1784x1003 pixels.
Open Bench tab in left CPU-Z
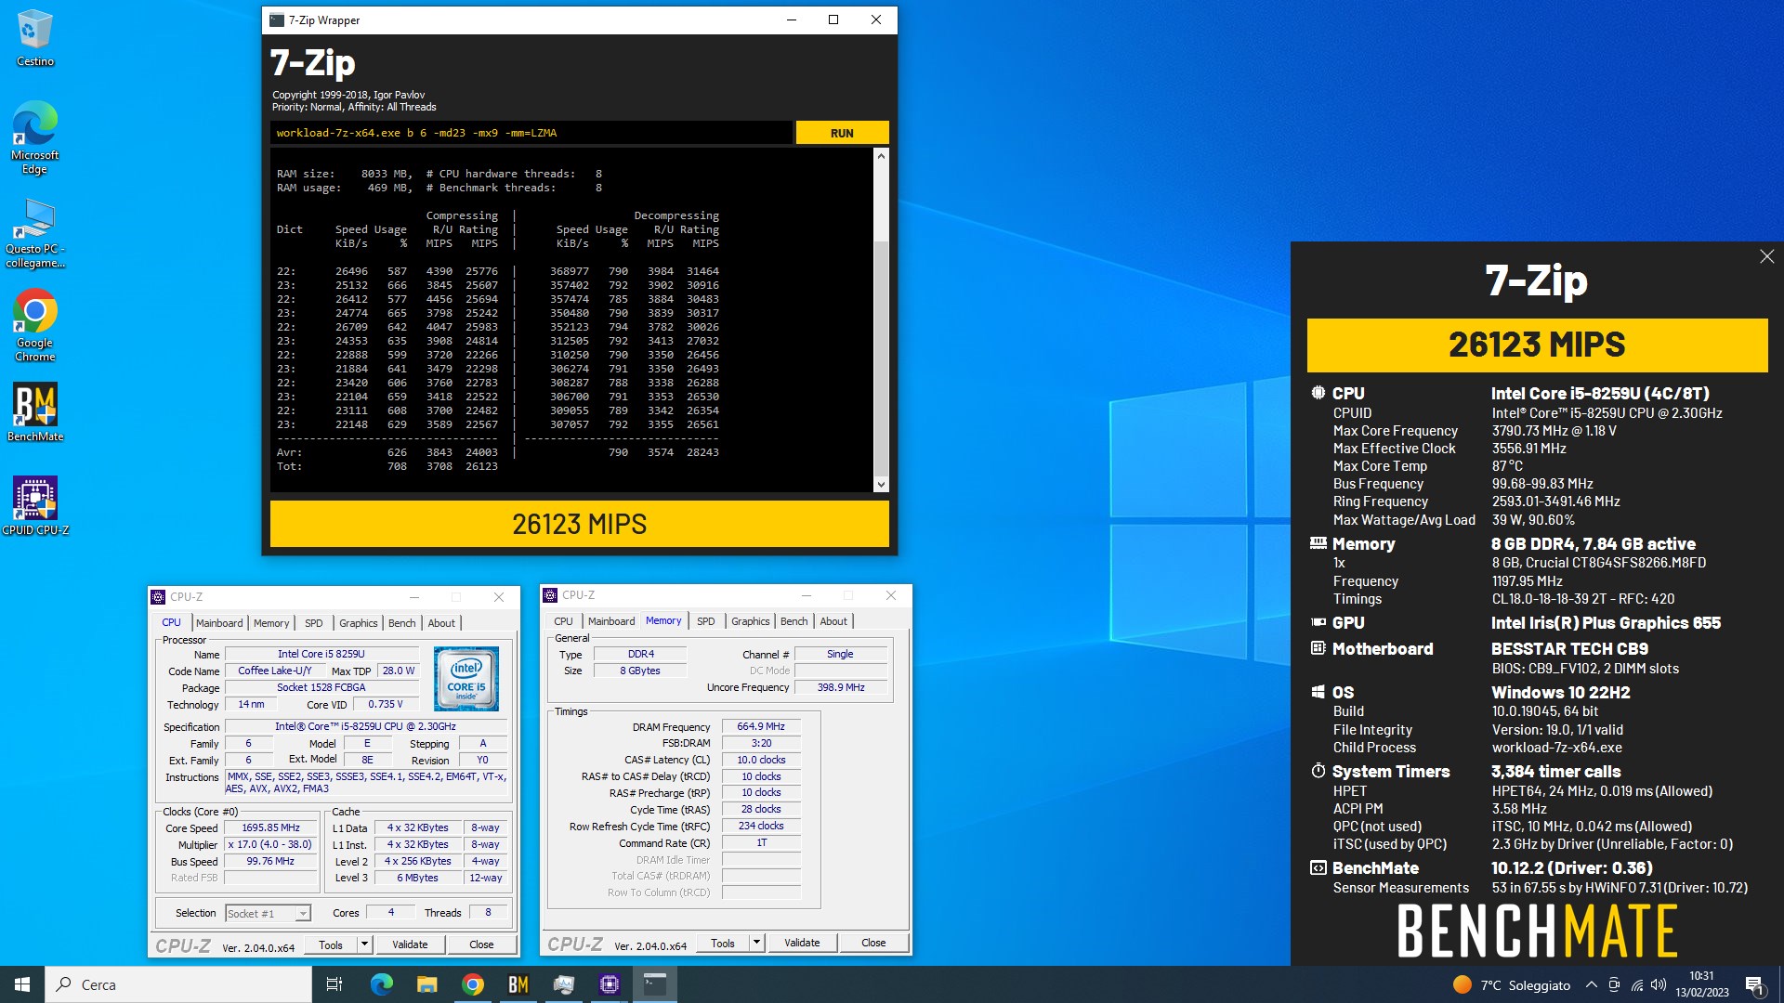coord(401,623)
